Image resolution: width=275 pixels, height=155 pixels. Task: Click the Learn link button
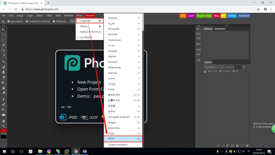point(191,16)
